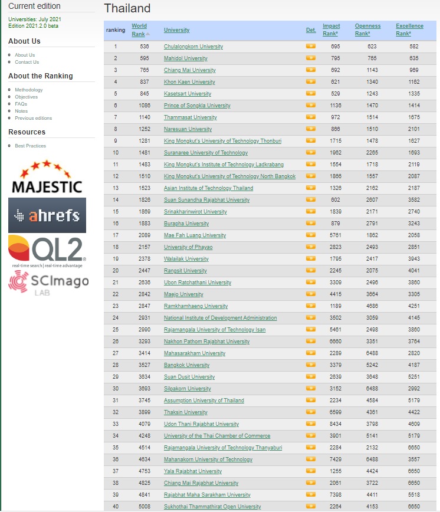Click the Majestic sponsor logo
Screen dimensions: 440x512
(x=47, y=177)
